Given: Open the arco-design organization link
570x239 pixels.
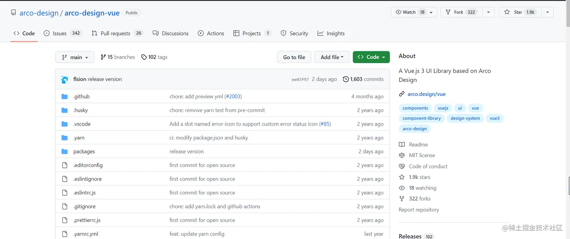Looking at the screenshot, I should tap(39, 13).
